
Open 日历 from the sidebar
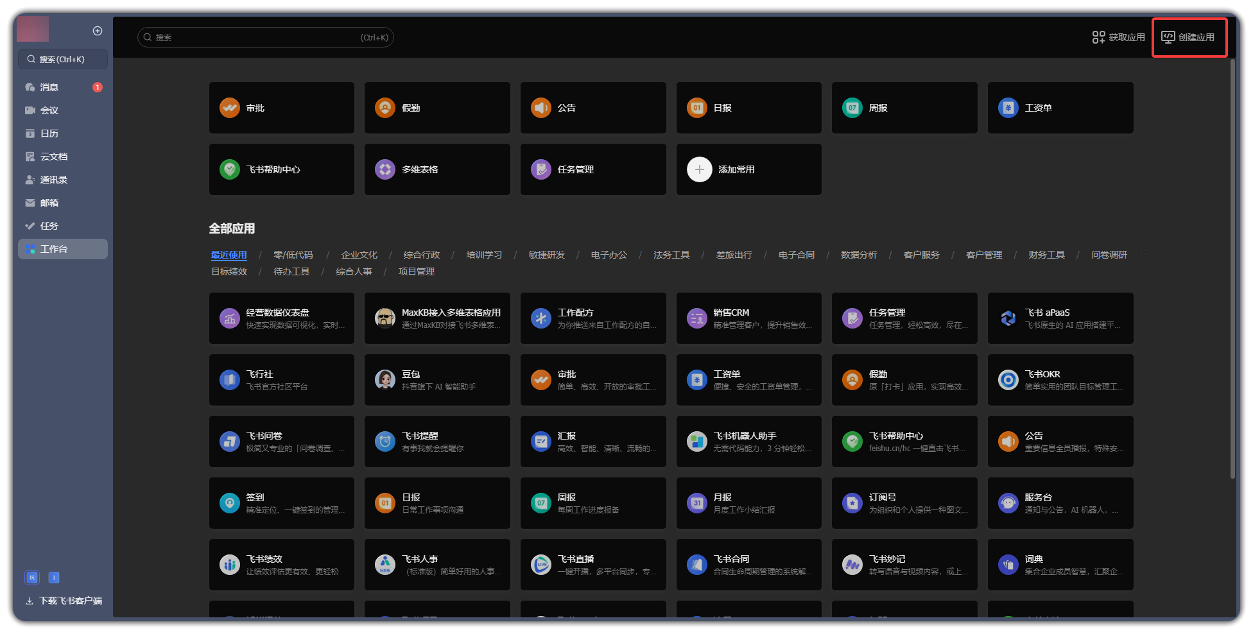pos(49,133)
